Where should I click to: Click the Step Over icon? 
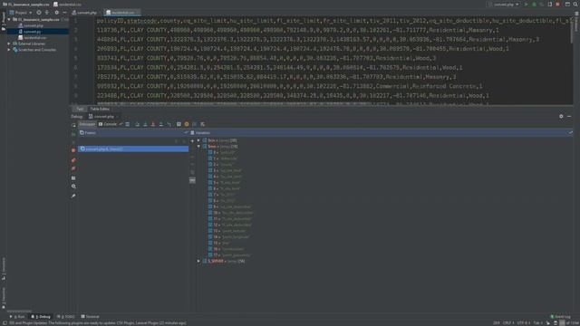pos(137,124)
